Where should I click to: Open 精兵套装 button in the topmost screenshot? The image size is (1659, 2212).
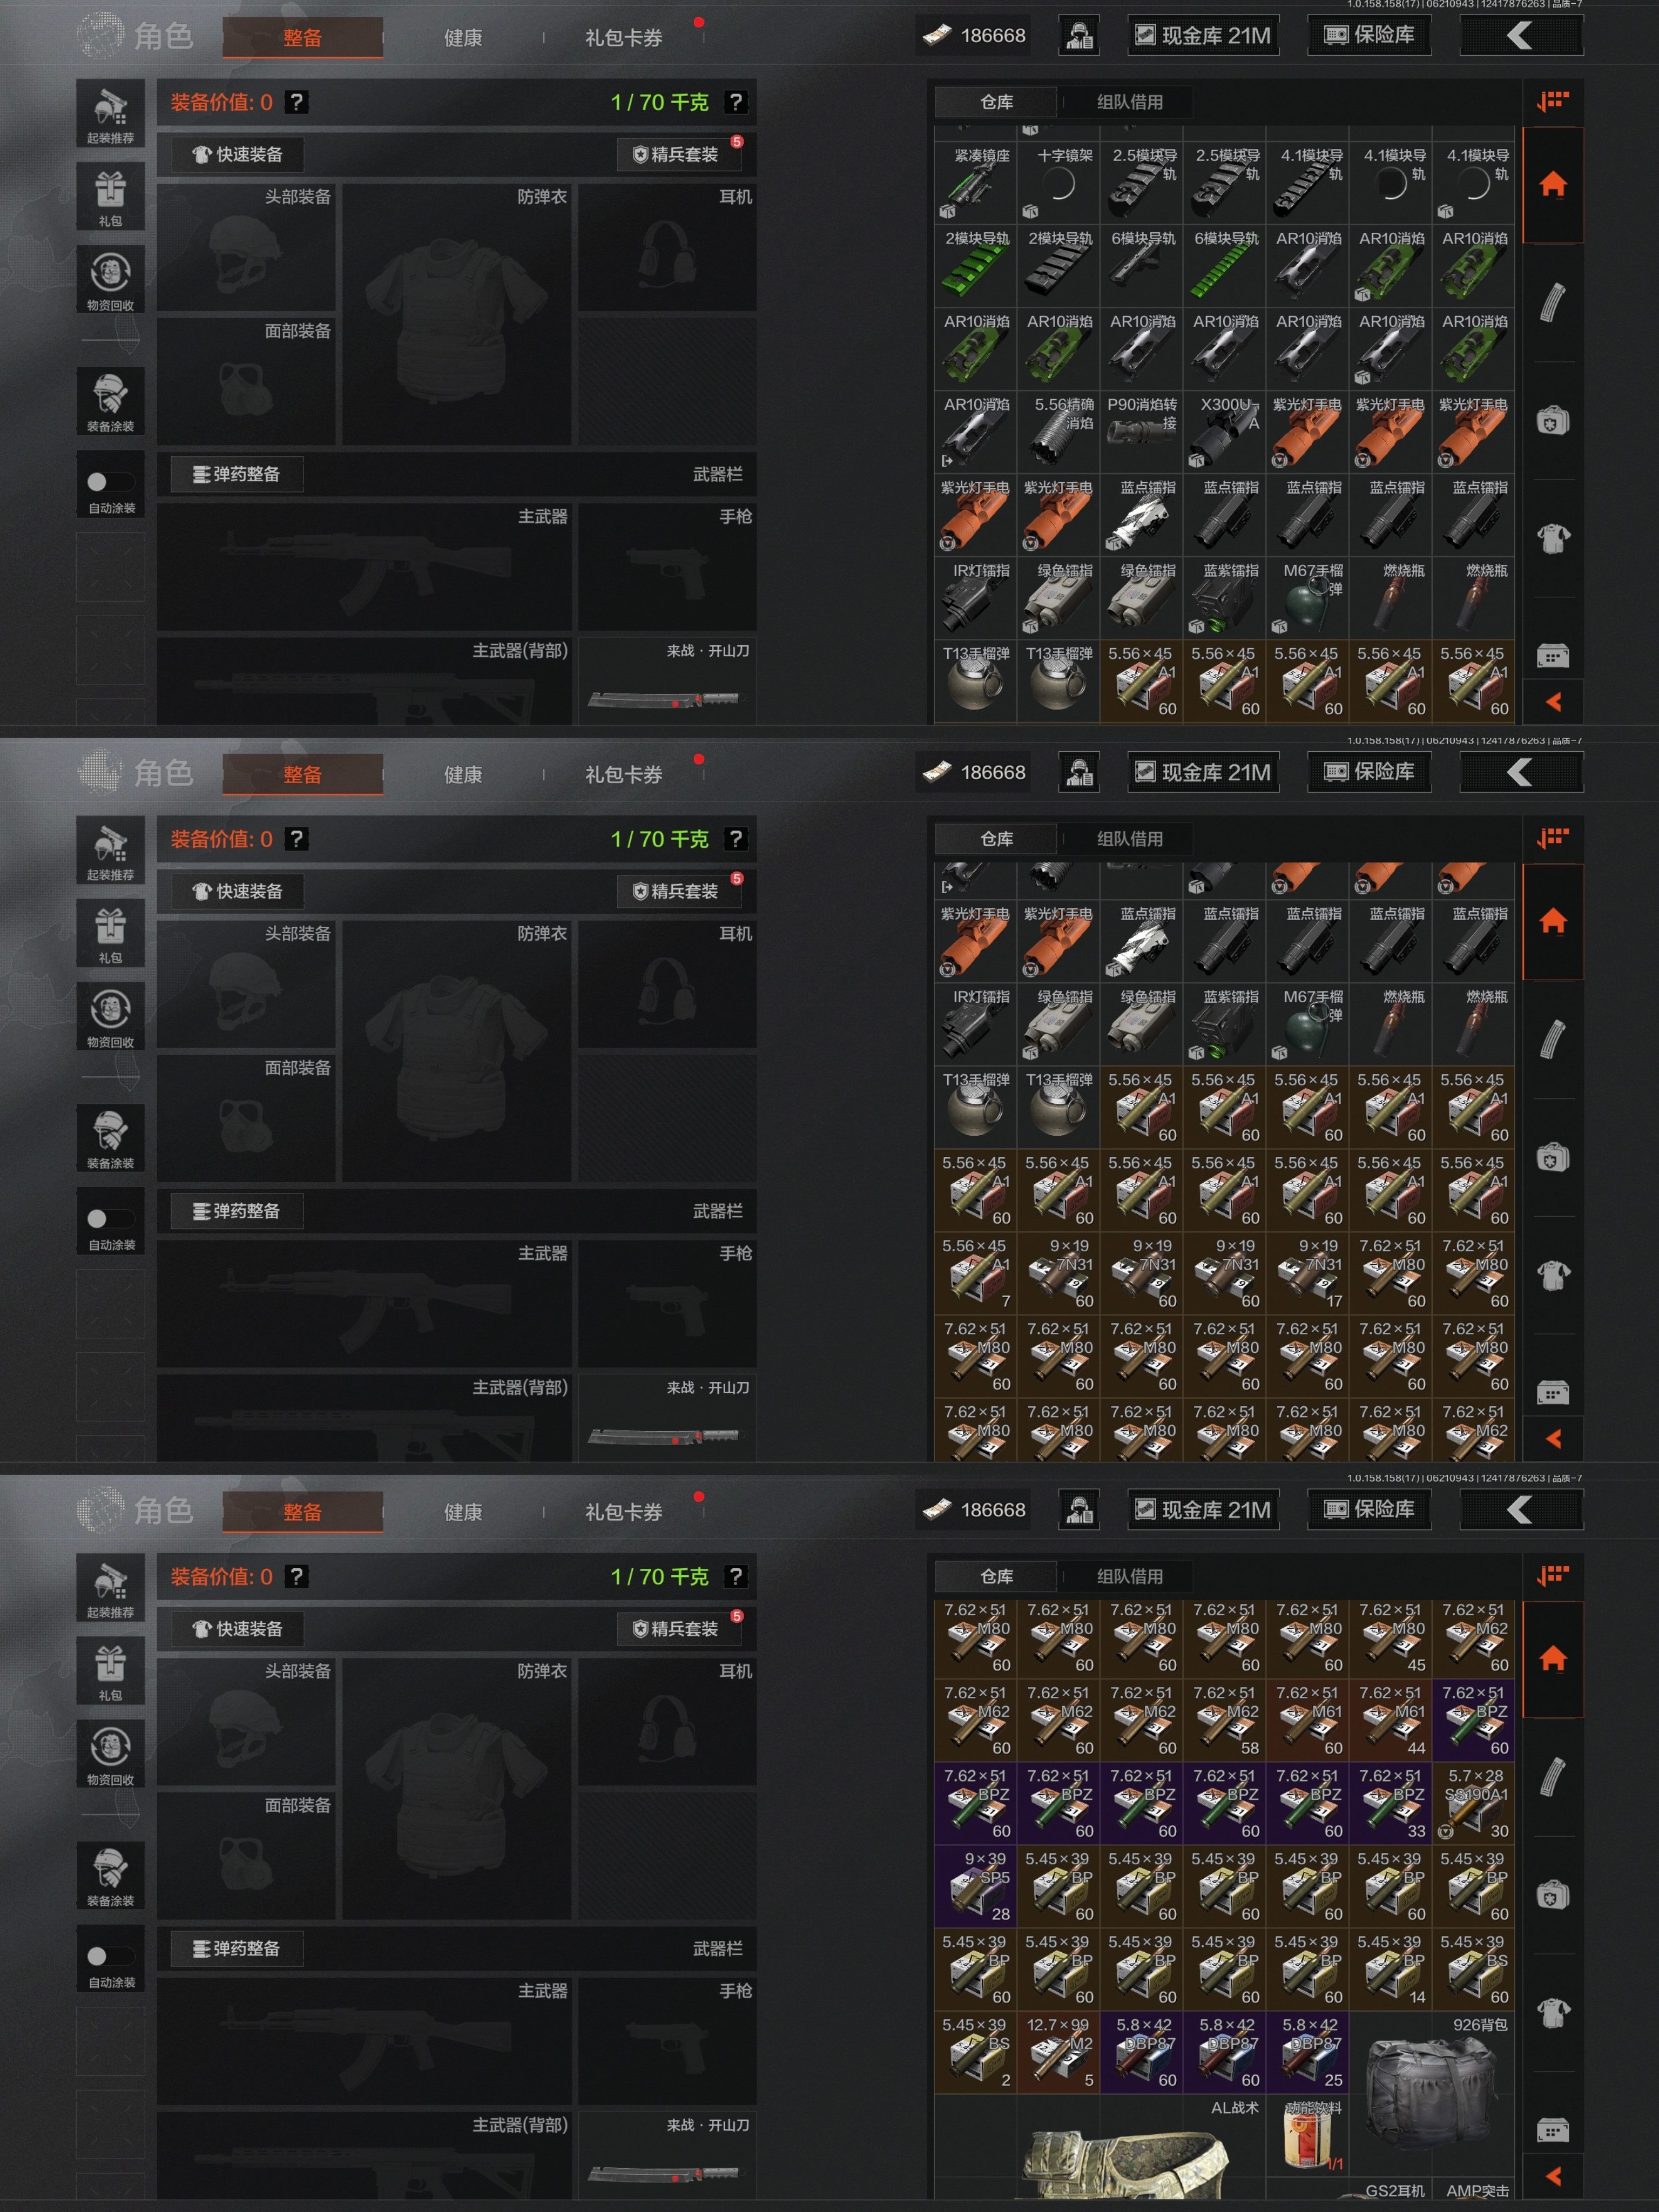point(677,154)
